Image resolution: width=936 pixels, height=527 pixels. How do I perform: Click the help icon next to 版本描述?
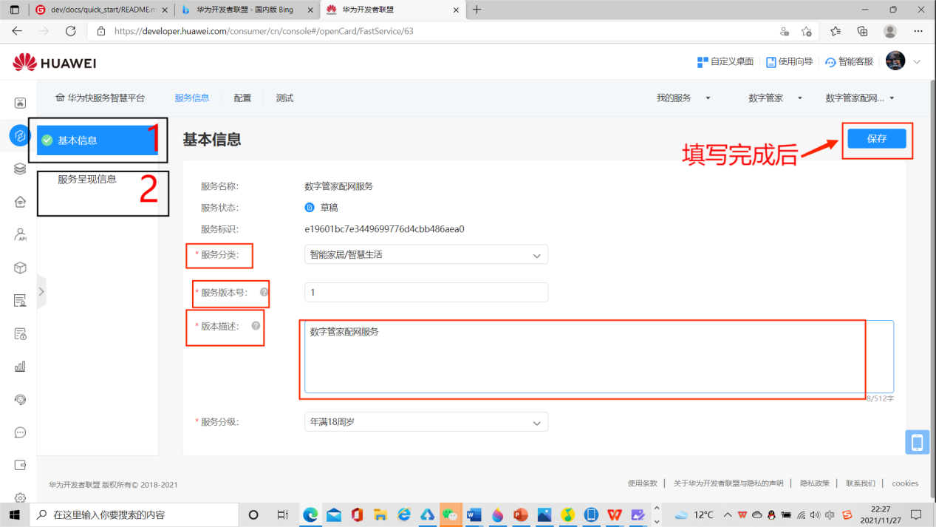pos(256,325)
